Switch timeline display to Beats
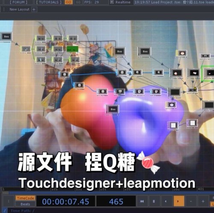 pyautogui.click(x=25, y=204)
